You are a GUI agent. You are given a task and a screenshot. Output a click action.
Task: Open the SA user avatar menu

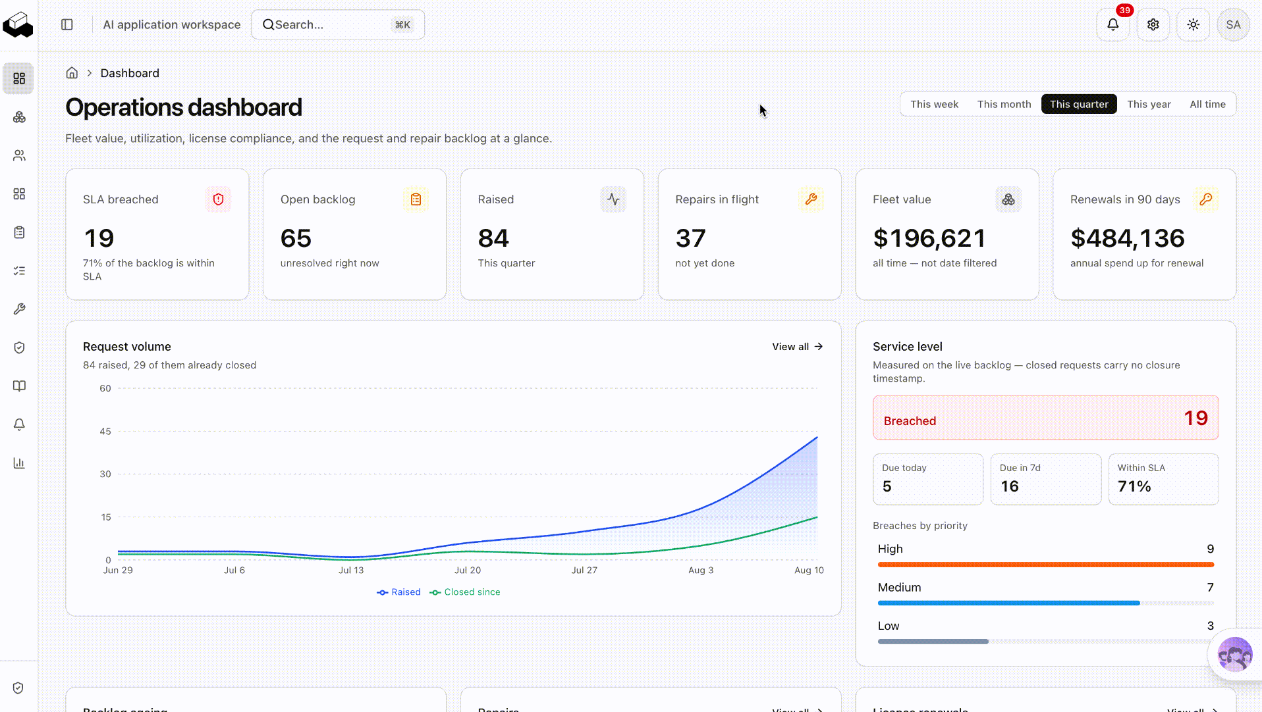pos(1234,24)
